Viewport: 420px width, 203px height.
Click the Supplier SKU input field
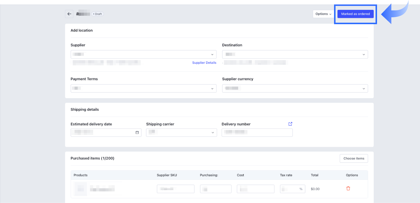pyautogui.click(x=176, y=189)
